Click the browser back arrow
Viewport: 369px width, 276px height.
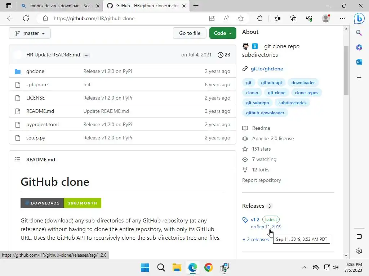click(10, 18)
